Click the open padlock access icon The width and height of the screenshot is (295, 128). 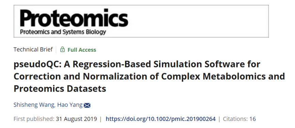click(62, 49)
